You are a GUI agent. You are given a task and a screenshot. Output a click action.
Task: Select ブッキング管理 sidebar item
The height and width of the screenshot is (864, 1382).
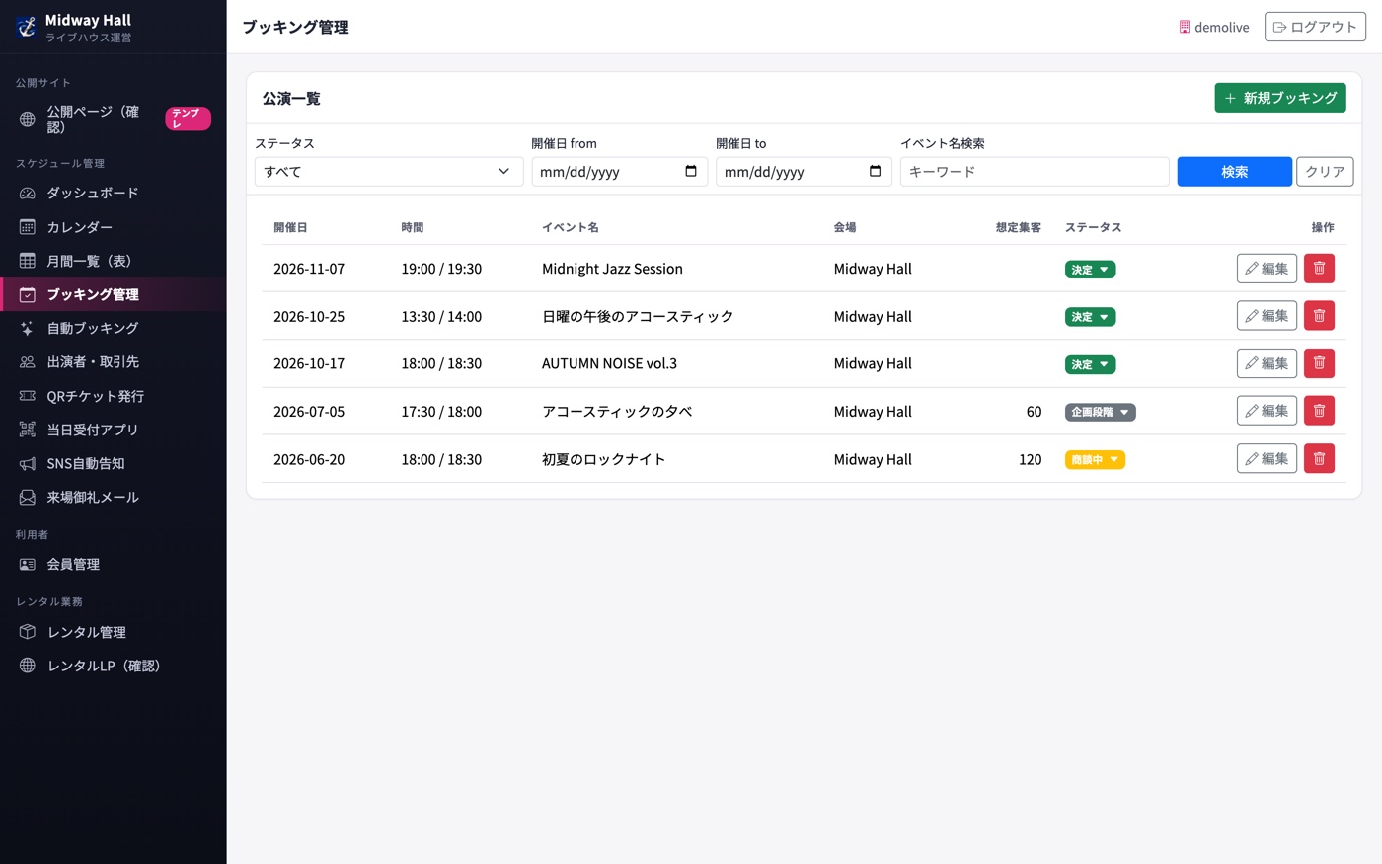tap(114, 294)
